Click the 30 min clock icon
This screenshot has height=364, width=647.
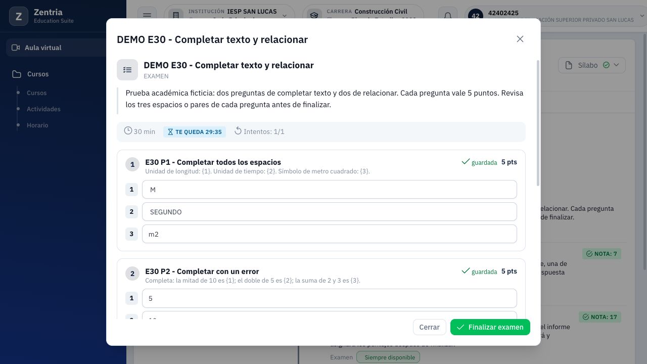coord(128,131)
